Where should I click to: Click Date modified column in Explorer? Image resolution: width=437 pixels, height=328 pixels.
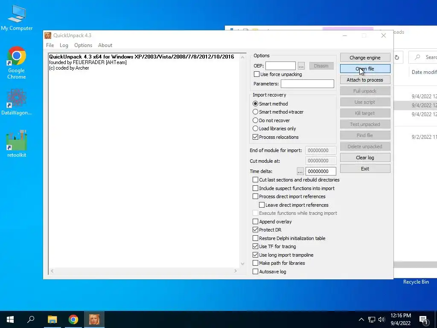click(424, 72)
